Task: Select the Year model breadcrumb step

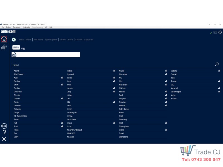Action: [38, 40]
